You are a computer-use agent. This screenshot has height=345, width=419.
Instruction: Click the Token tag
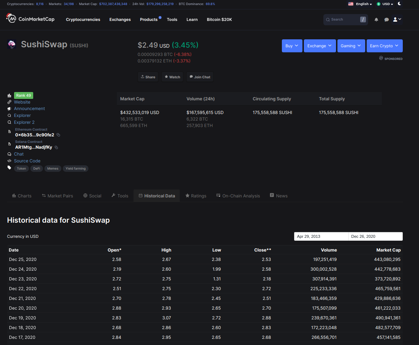click(21, 169)
